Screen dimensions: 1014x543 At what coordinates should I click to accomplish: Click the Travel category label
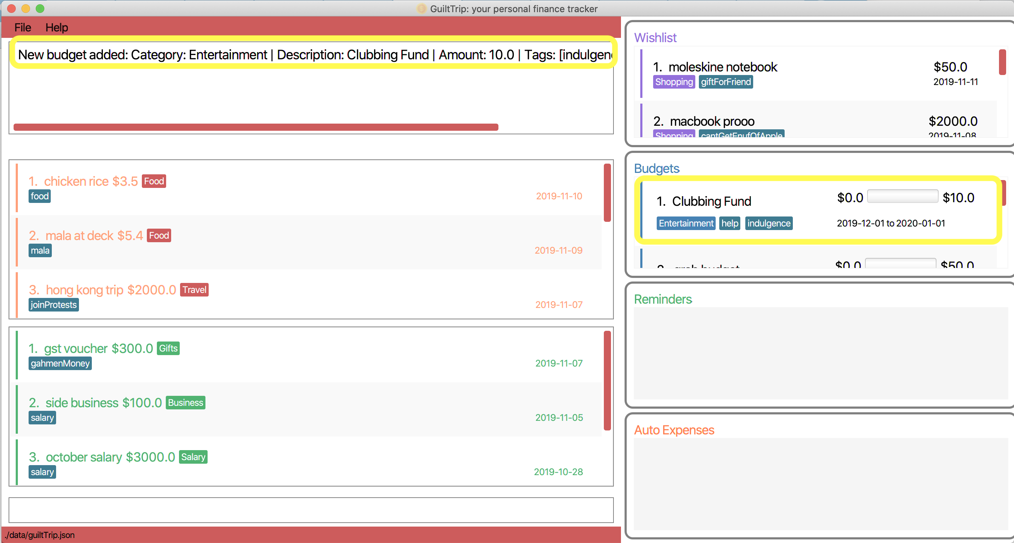pyautogui.click(x=194, y=290)
